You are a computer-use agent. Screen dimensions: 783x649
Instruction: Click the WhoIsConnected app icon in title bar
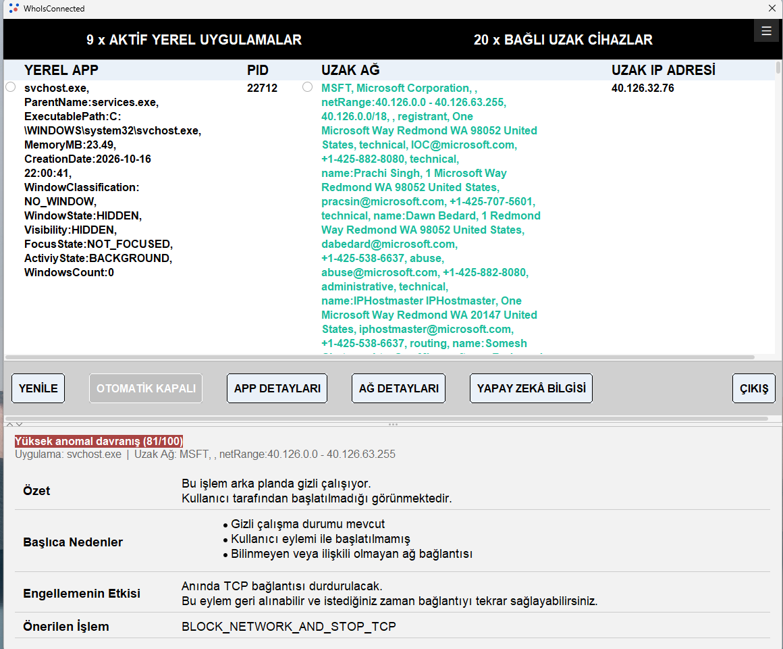click(14, 9)
